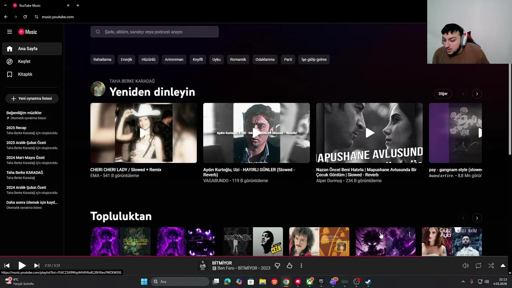
Task: Select Hüzünlü mood chip
Action: pos(148,60)
